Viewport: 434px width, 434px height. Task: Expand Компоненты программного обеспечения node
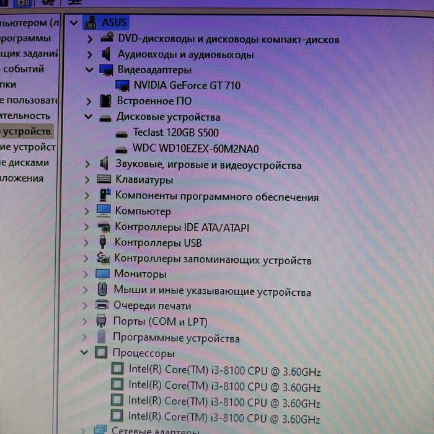tap(87, 196)
